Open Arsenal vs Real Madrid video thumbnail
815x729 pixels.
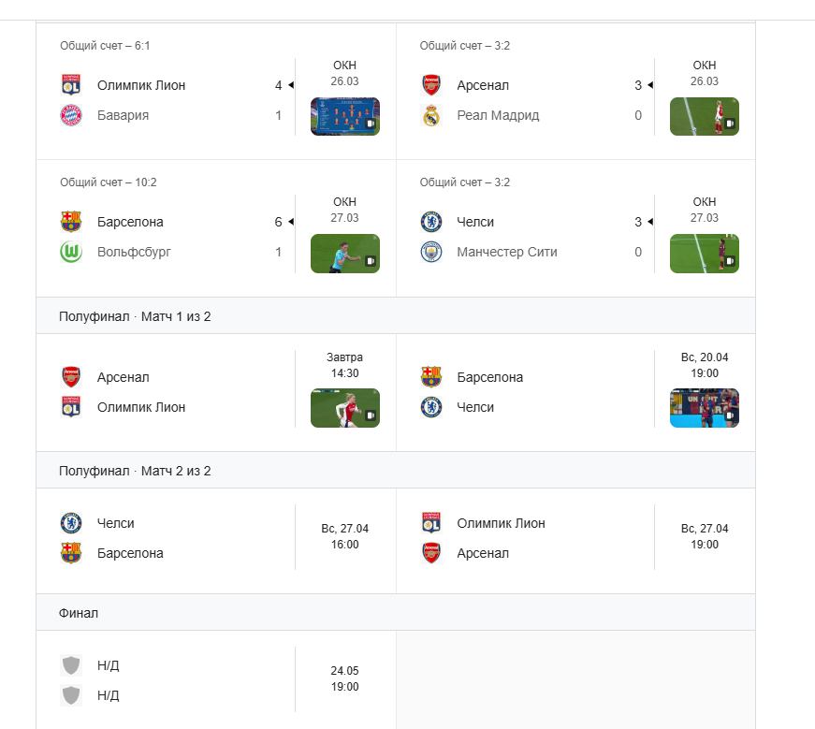705,116
